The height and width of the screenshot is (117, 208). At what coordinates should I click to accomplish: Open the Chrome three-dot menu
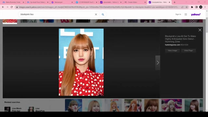click(x=205, y=7)
